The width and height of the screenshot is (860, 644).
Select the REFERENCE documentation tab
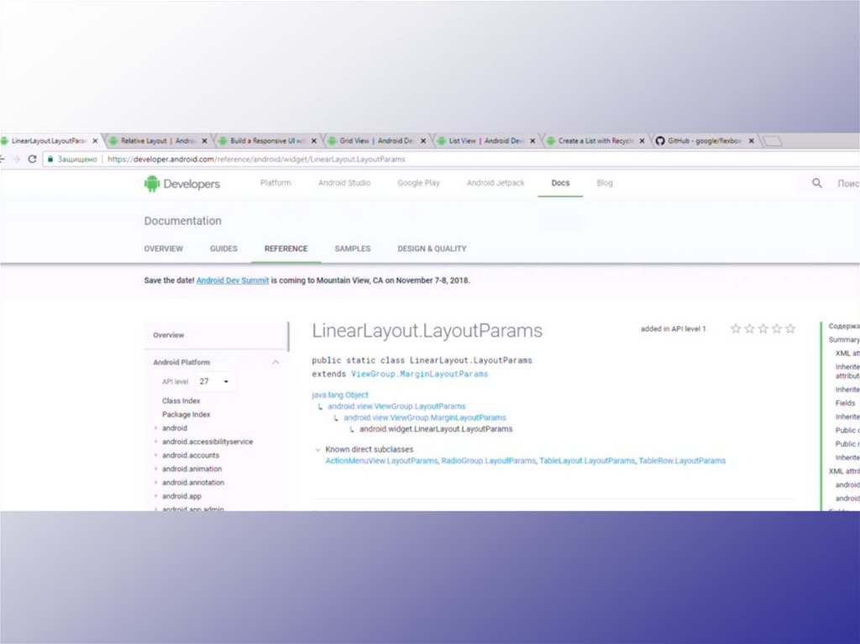pos(286,249)
